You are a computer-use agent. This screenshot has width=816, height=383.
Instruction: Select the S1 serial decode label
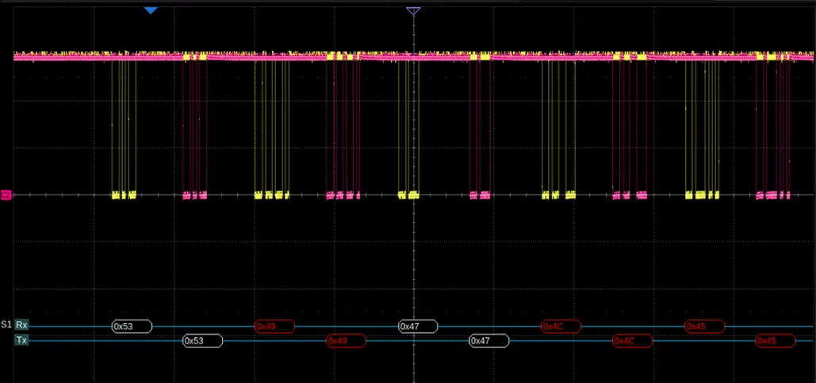(x=6, y=325)
